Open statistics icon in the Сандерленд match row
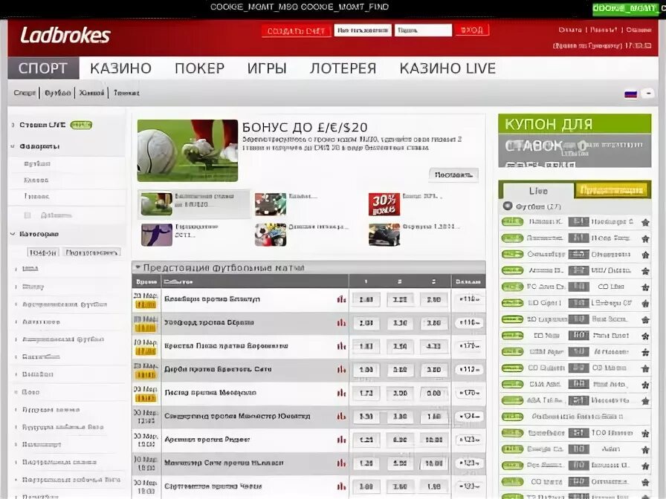666x499 pixels. 341,417
